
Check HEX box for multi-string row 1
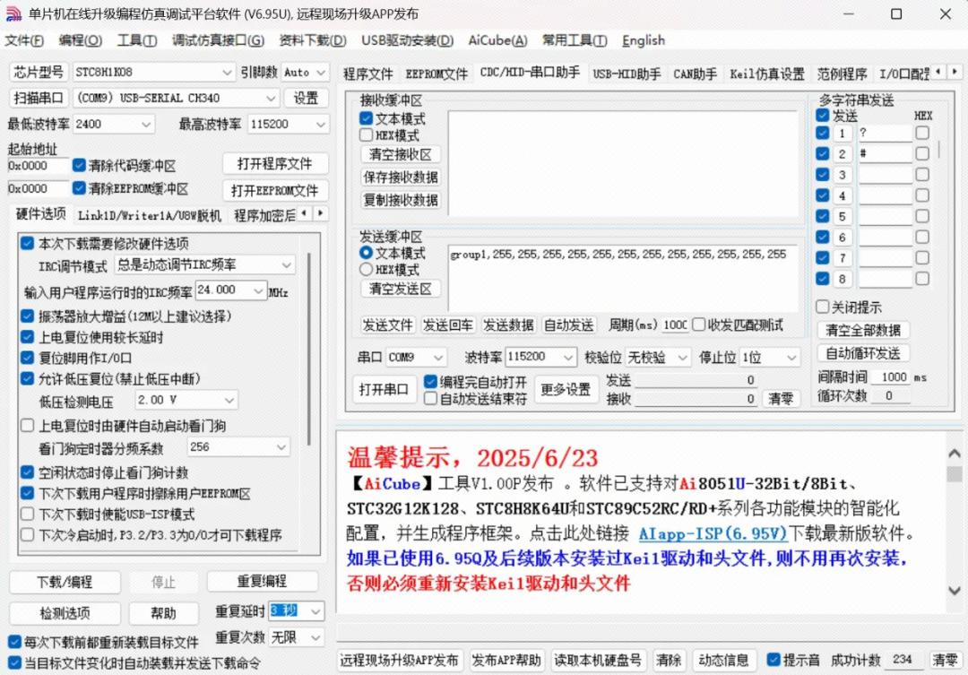pos(922,133)
